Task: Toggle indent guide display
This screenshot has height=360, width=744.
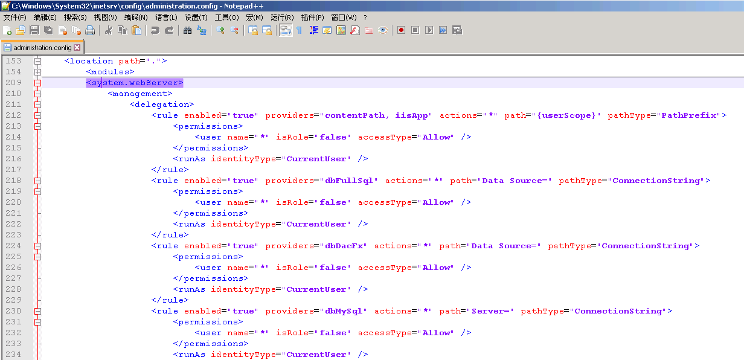Action: (313, 30)
